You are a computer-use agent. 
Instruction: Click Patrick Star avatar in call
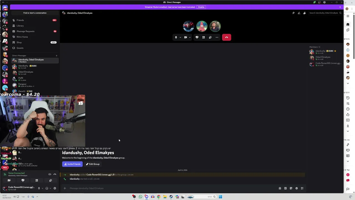pos(202,26)
